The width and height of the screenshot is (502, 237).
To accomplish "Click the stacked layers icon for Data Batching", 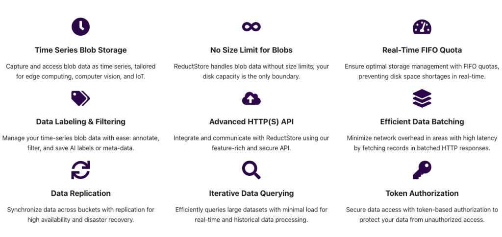I will 422,98.
